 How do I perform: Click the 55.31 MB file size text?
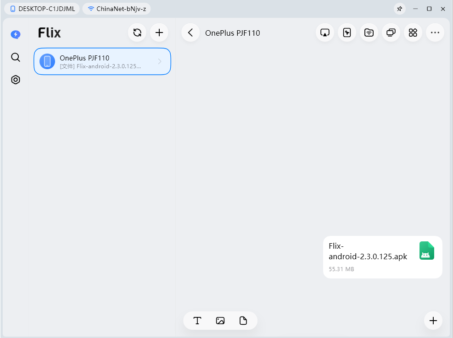pyautogui.click(x=341, y=269)
